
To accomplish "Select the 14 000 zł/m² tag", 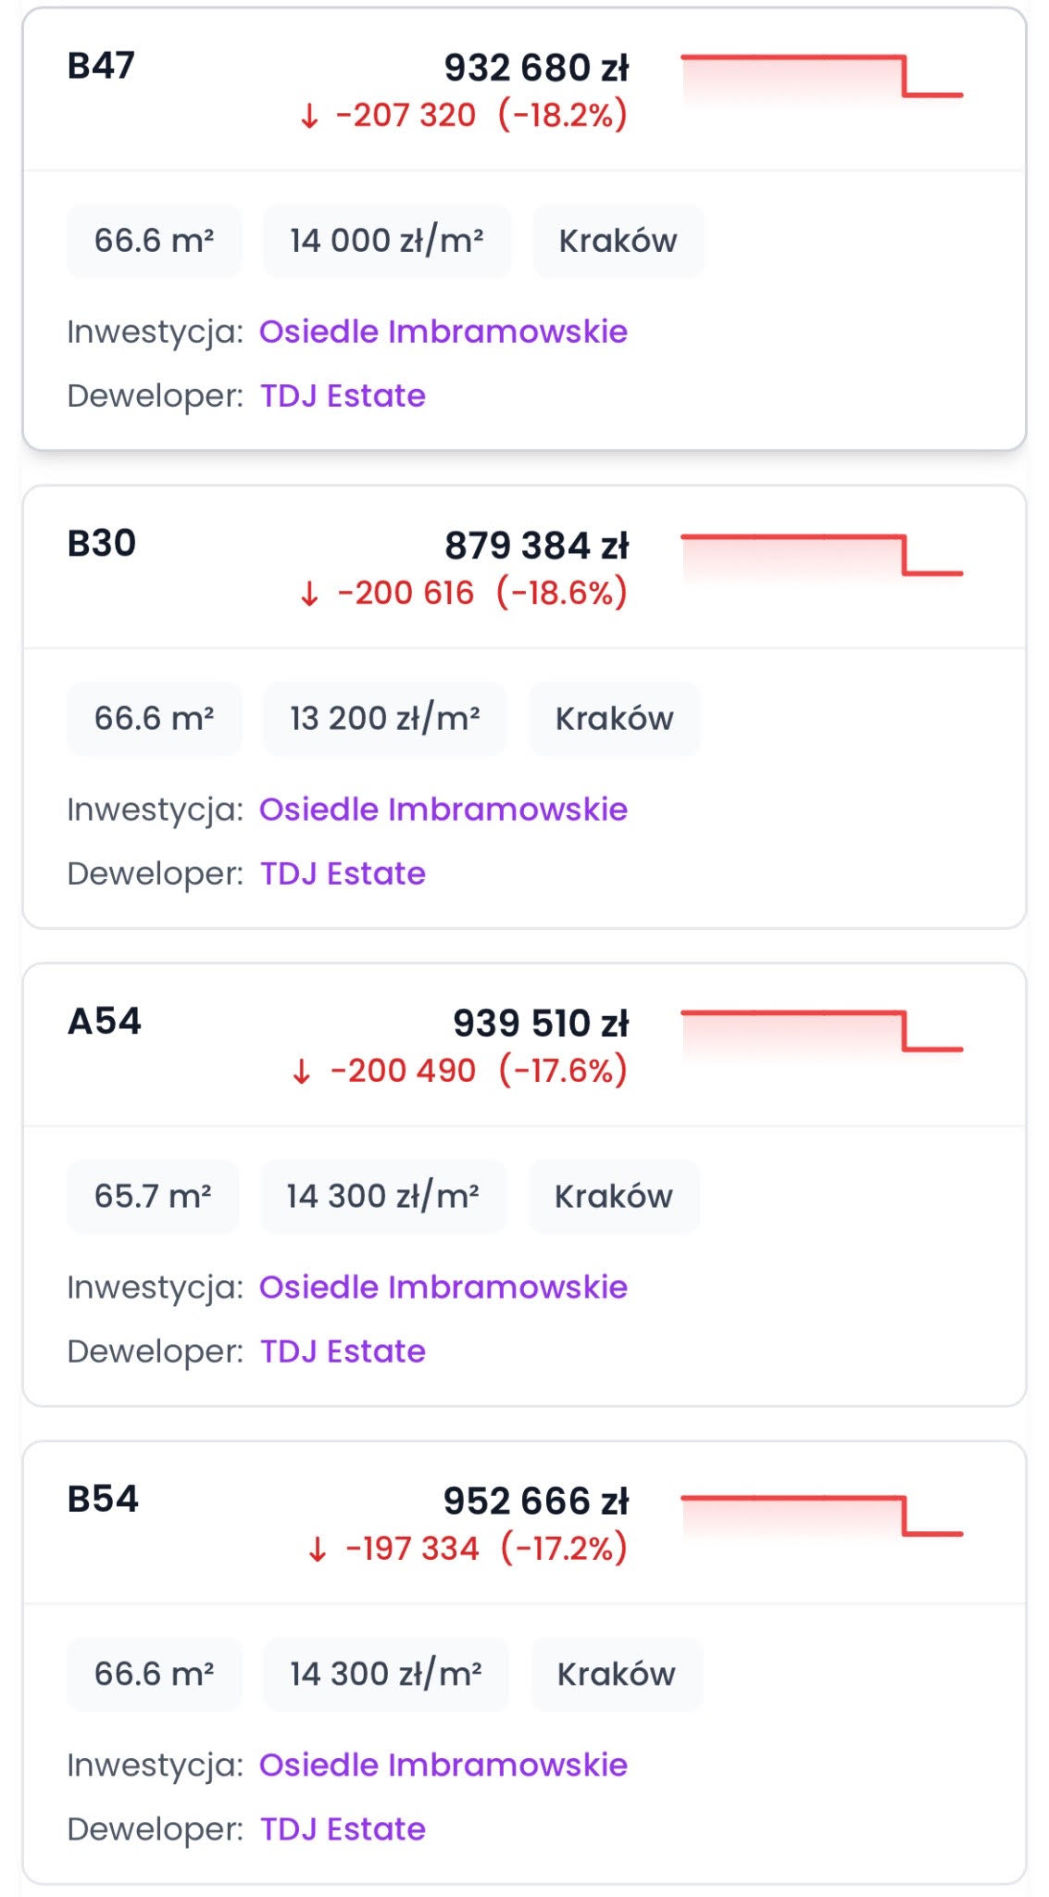I will (x=386, y=241).
